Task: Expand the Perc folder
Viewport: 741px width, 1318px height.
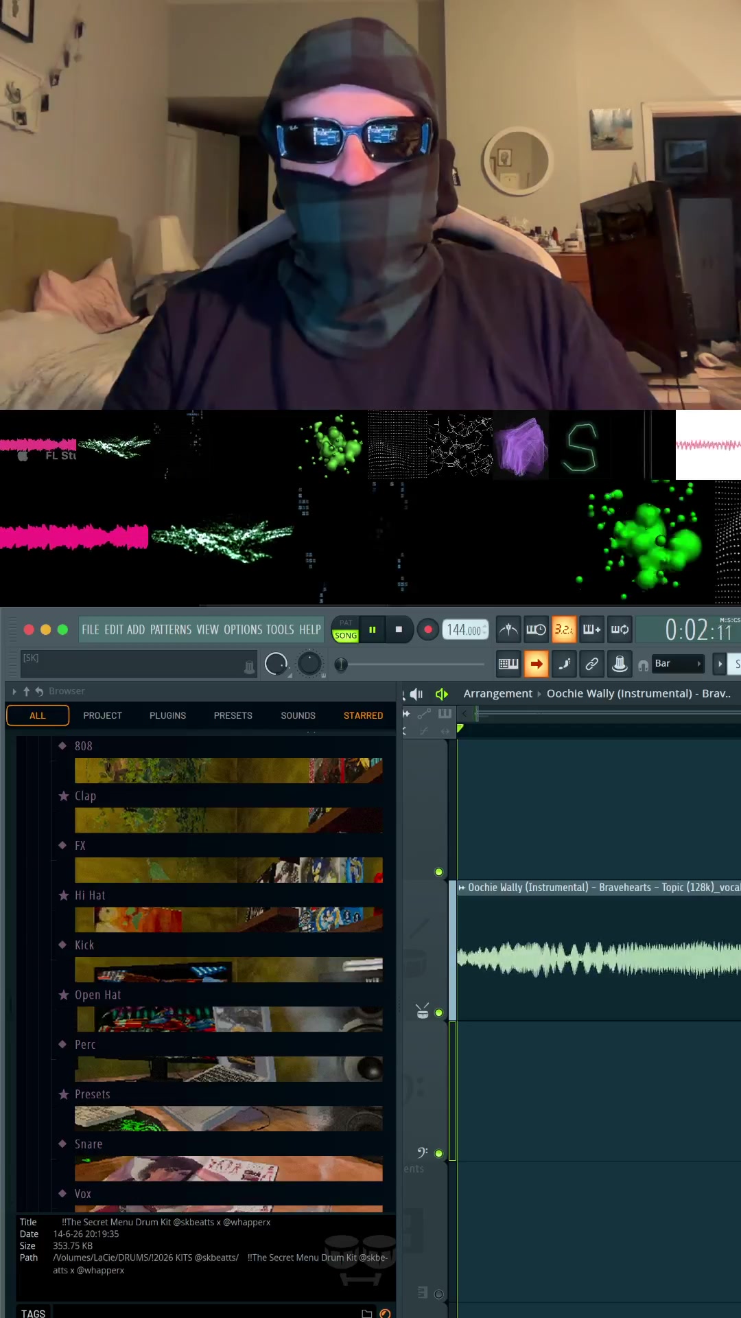Action: pos(85,1045)
